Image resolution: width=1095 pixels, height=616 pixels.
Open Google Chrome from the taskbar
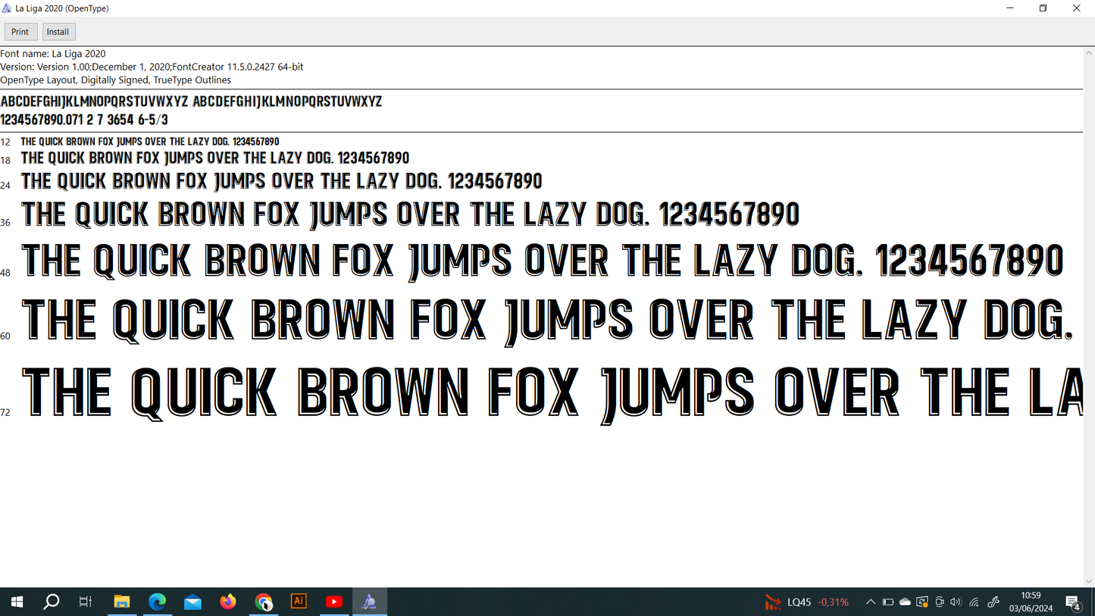(264, 602)
